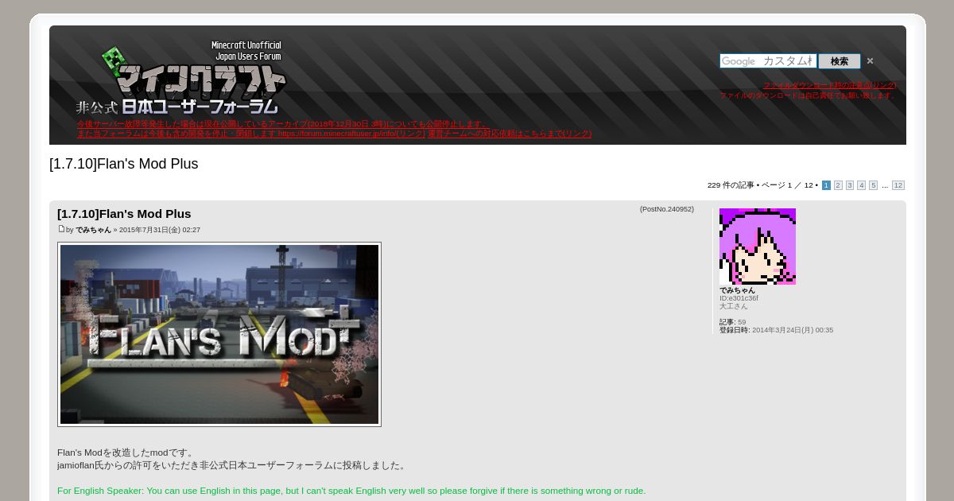The image size is (954, 501).
Task: Open でみちゃん username under avatar
Action: 737,290
